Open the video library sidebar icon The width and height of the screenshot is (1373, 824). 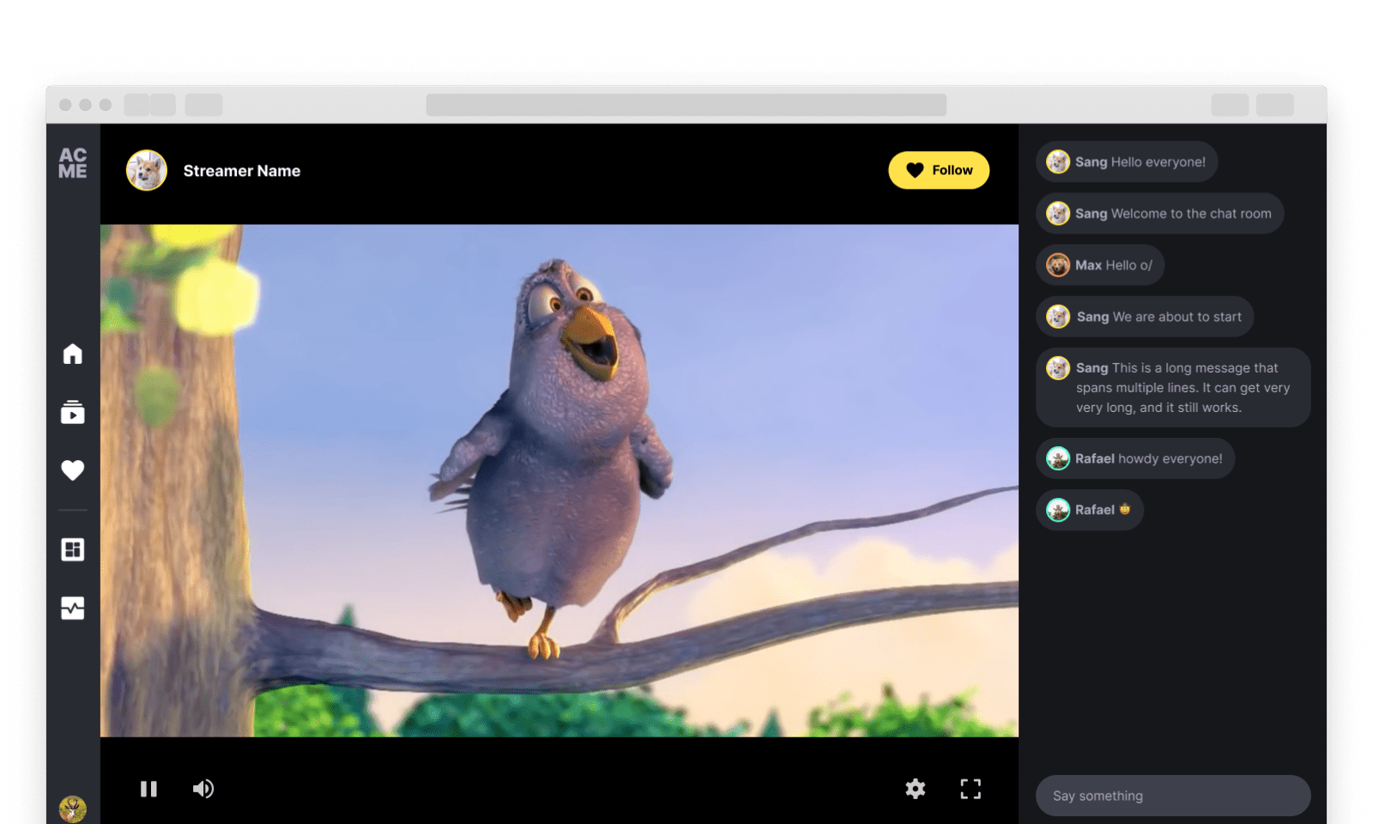73,413
